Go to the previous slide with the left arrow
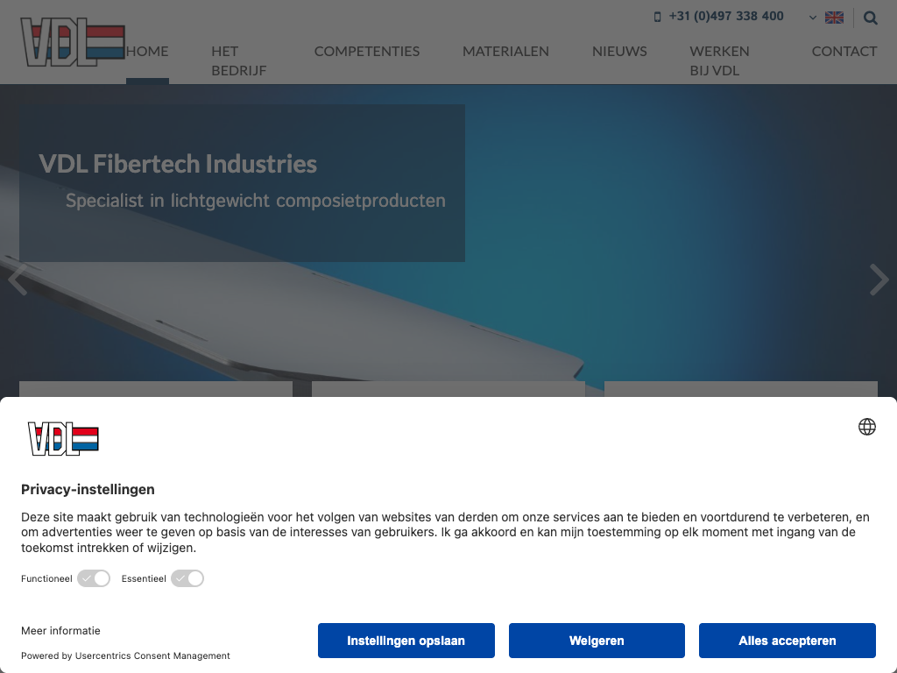The height and width of the screenshot is (673, 897). pyautogui.click(x=17, y=280)
